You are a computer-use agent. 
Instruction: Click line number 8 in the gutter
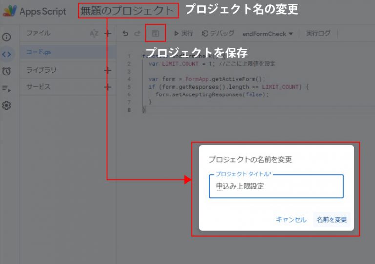129,110
